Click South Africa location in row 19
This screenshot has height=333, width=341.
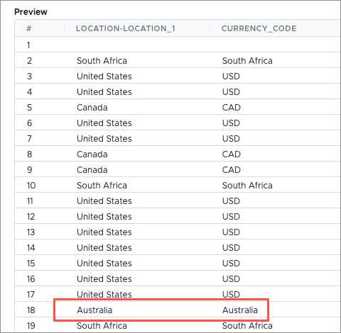coord(102,326)
